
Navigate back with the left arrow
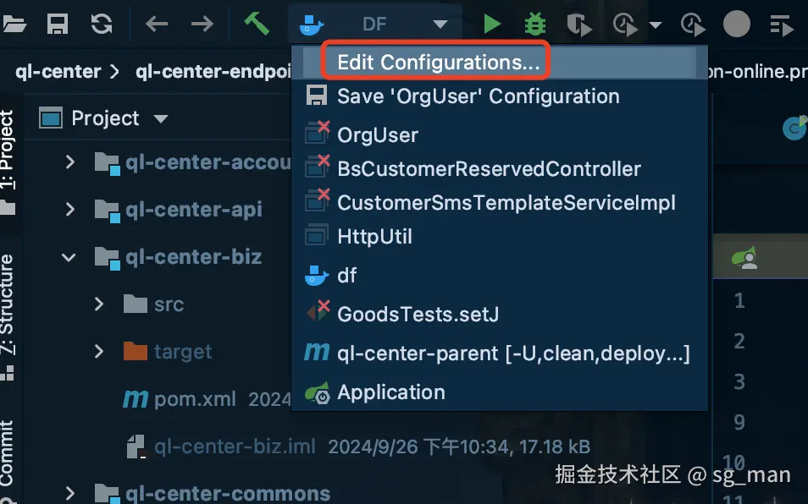point(157,24)
